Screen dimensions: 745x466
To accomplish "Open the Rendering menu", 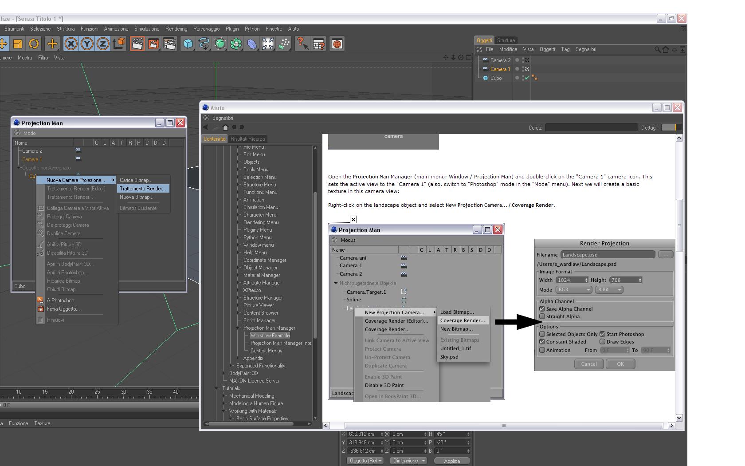I will [176, 29].
